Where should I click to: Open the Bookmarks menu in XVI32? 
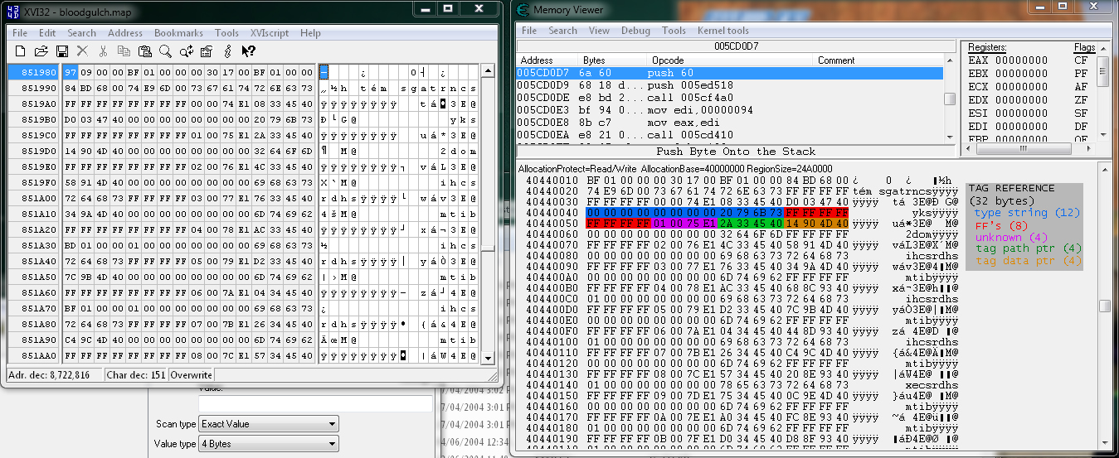178,33
